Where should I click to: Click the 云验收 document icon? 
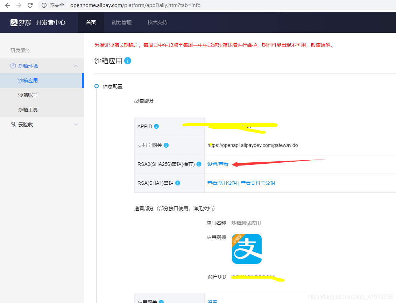click(13, 125)
